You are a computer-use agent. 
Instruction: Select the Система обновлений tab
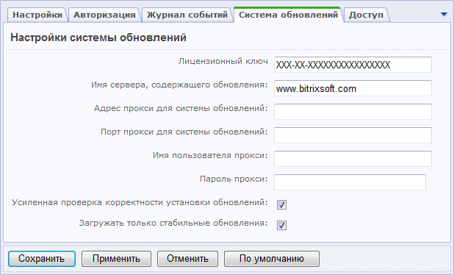(x=288, y=15)
